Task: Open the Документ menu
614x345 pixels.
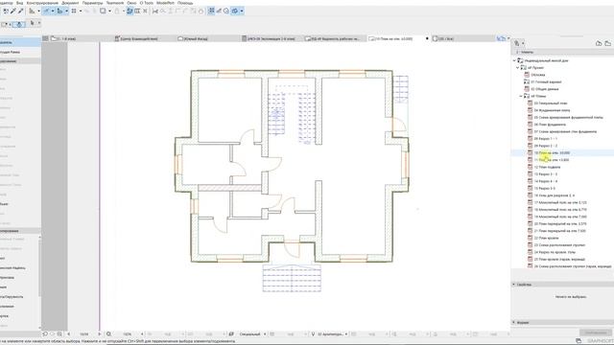Action: (70, 3)
